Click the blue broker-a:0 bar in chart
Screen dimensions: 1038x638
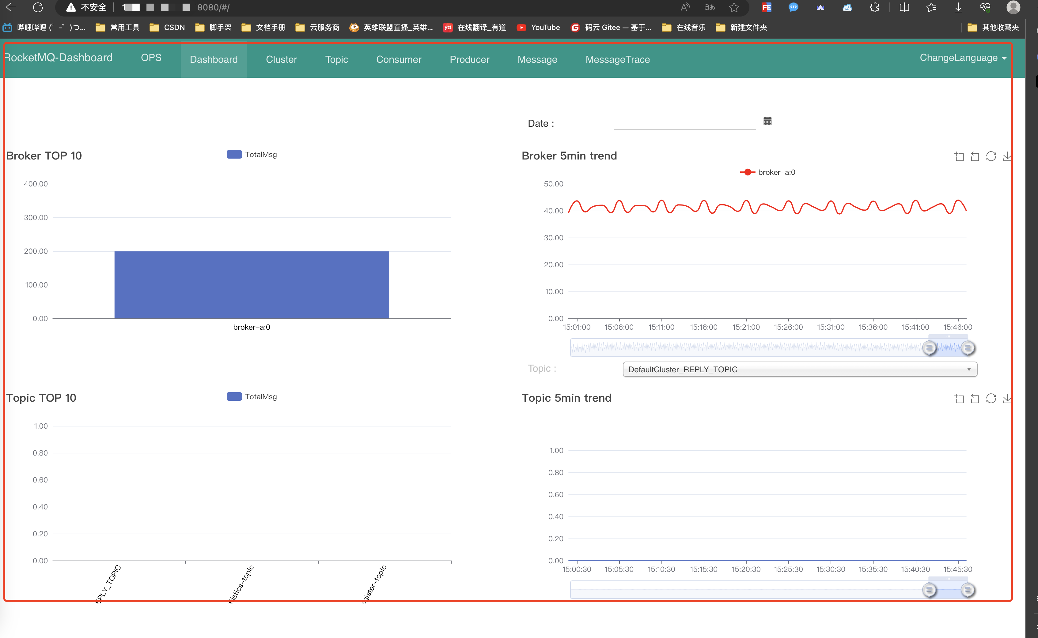(252, 285)
